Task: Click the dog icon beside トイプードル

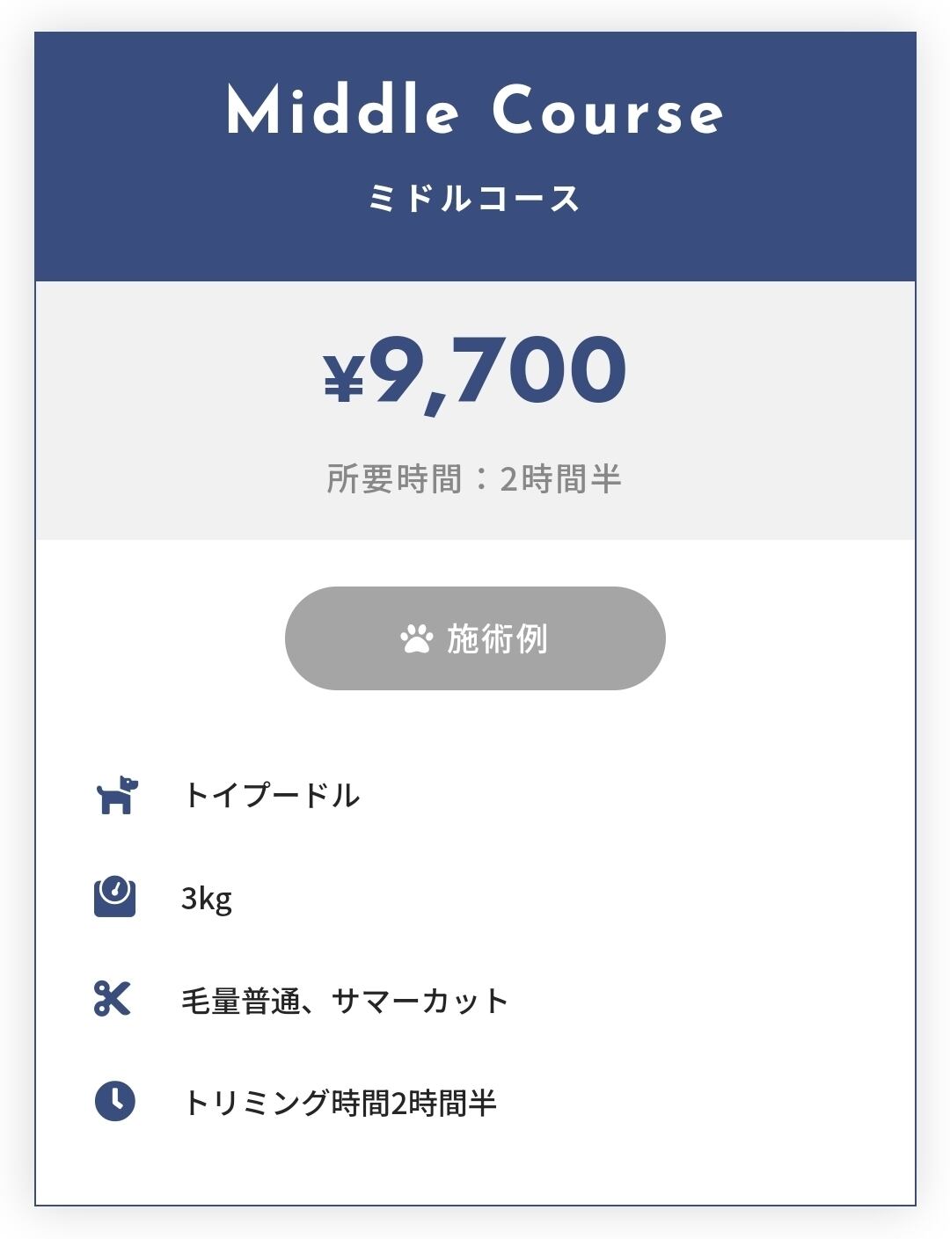Action: [x=116, y=795]
